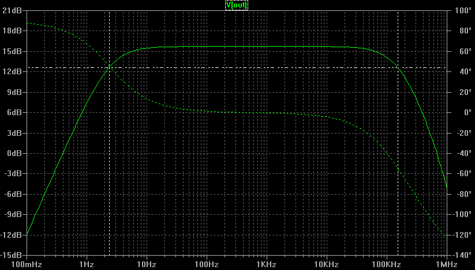Click the -140° phase axis label
Screen dimensions: 475x270
[462, 255]
